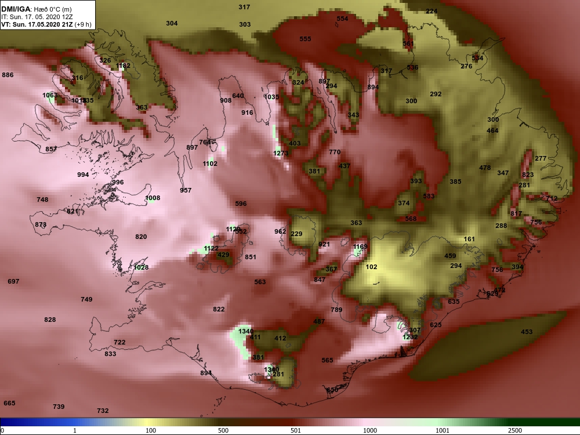The height and width of the screenshot is (435, 580).
Task: Click the map value '1035'
Action: [271, 96]
